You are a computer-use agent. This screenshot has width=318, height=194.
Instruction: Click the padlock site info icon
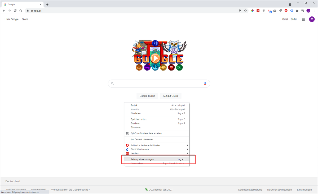pyautogui.click(x=28, y=11)
